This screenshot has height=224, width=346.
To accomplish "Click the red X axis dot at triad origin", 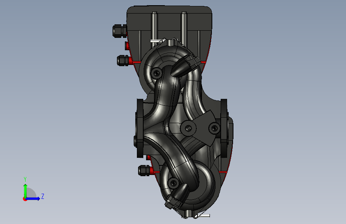I will click(24, 199).
